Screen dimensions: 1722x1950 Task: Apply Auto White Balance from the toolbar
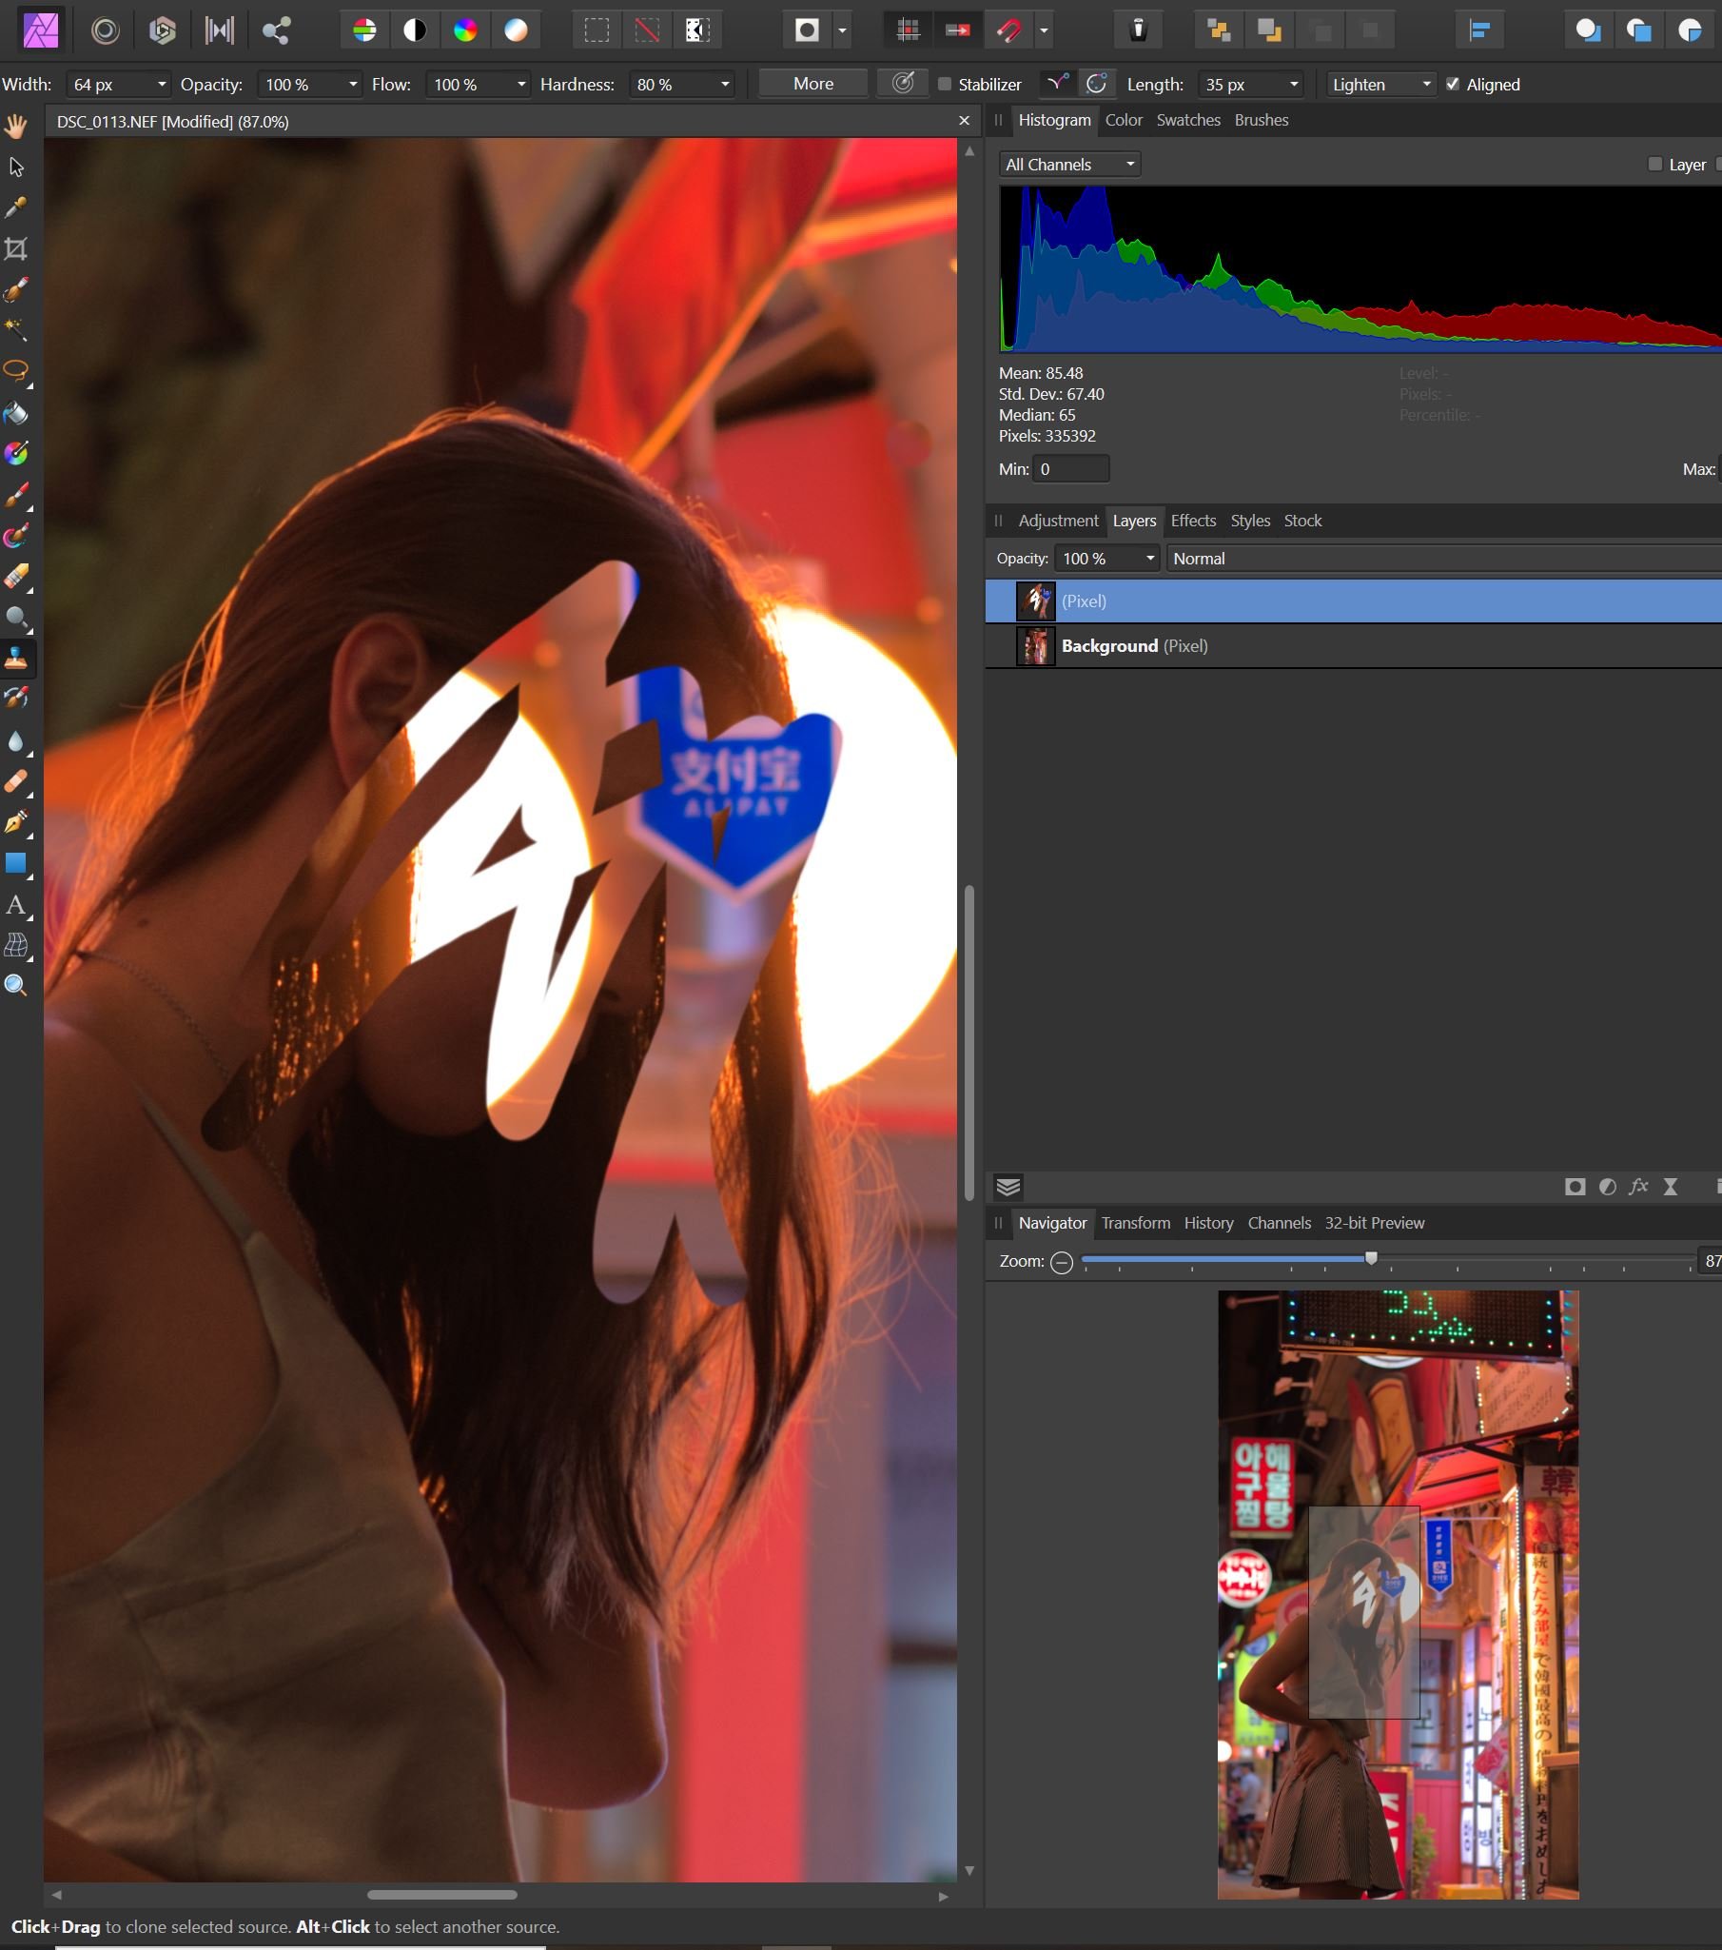516,30
